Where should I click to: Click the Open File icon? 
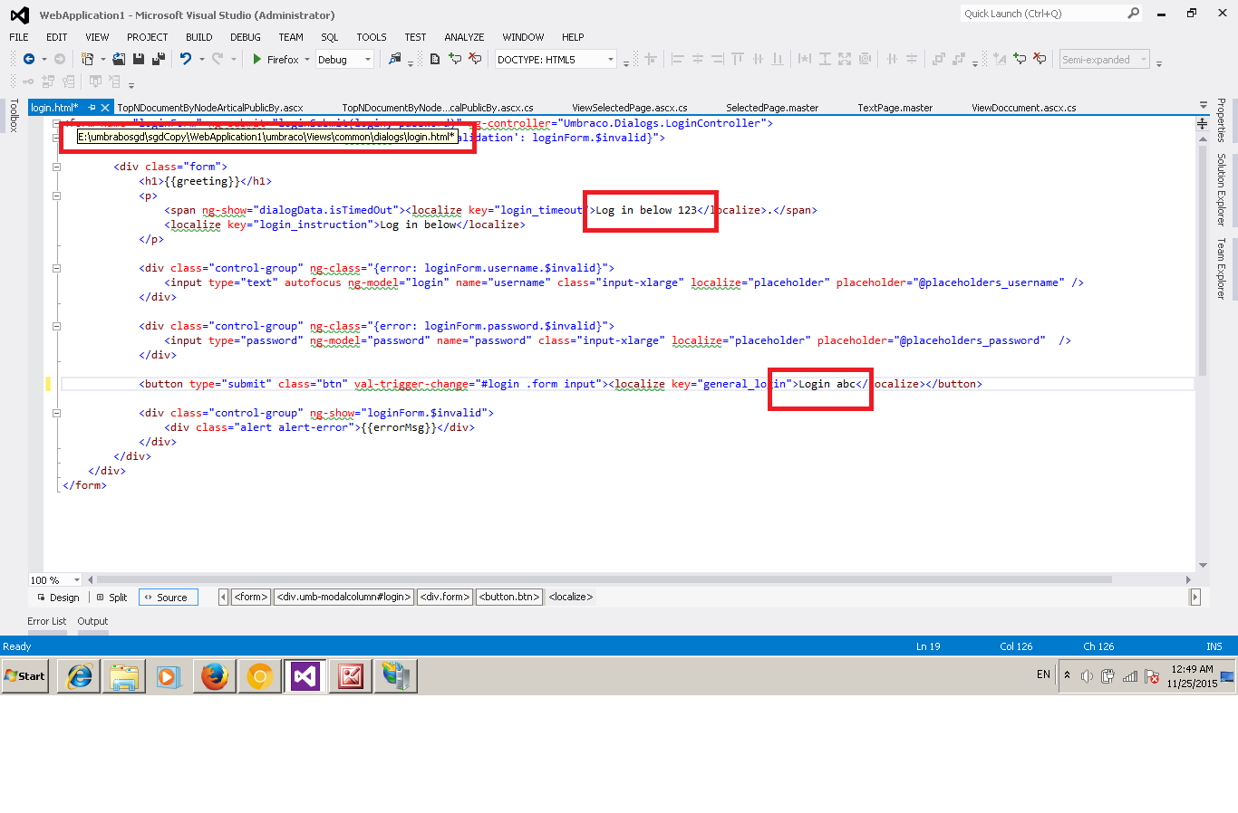119,59
